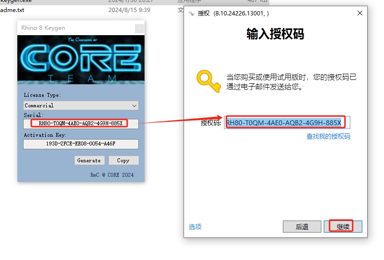Click inside the Serial field
The height and width of the screenshot is (260, 384).
click(x=81, y=123)
